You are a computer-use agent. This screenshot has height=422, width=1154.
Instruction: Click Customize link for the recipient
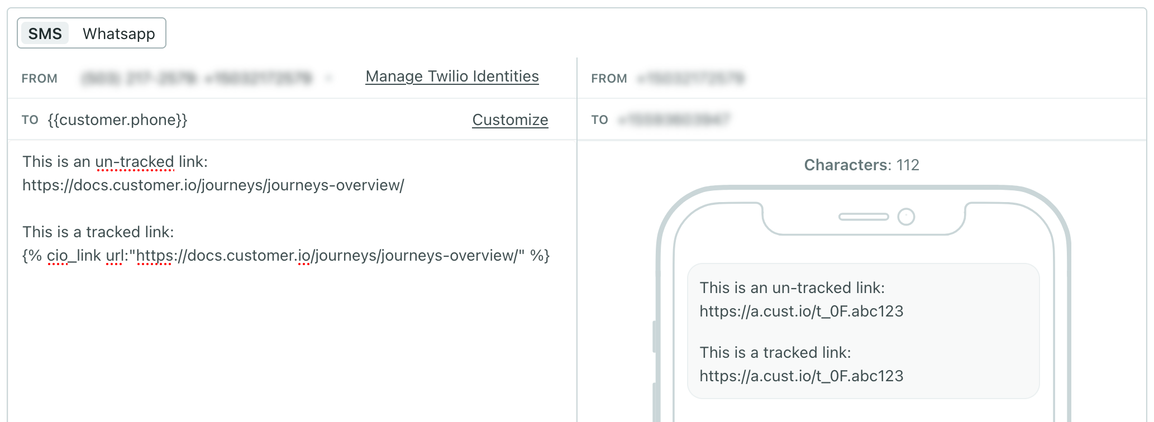point(510,120)
